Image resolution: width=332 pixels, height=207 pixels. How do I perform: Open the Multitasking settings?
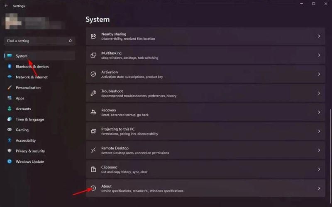(205, 55)
